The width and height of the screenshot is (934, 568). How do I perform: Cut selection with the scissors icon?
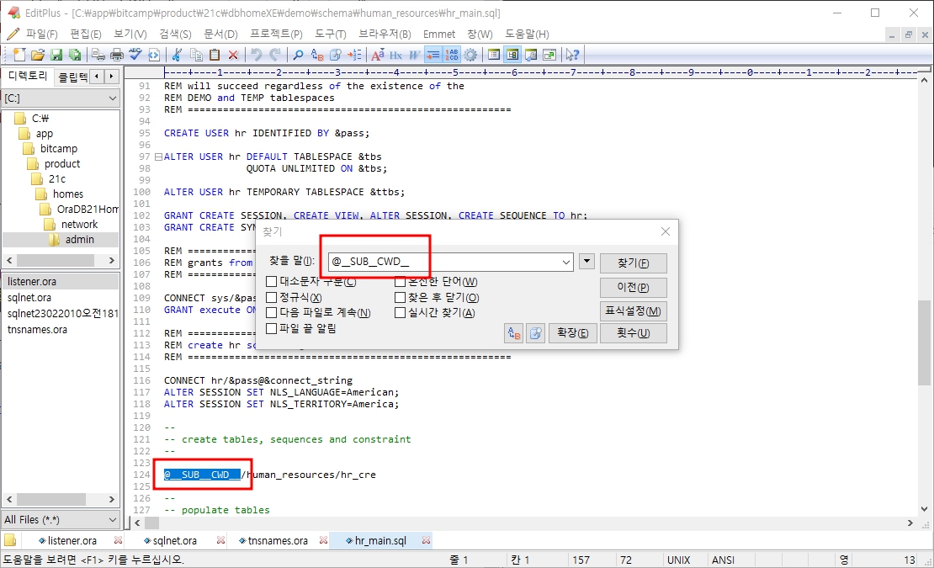(x=177, y=55)
